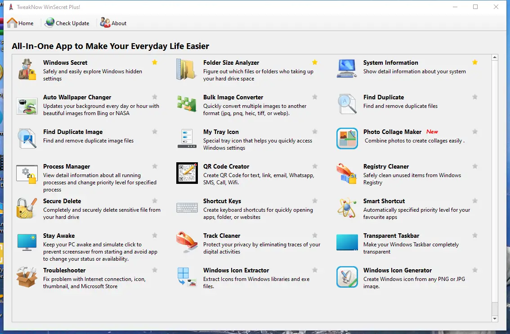This screenshot has height=334, width=510.
Task: Favorite the QR Code Creator star
Action: pyautogui.click(x=315, y=166)
